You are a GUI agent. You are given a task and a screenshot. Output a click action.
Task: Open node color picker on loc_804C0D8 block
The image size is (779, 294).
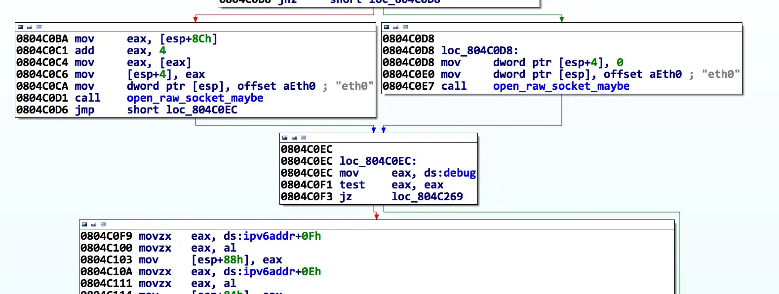(387, 27)
